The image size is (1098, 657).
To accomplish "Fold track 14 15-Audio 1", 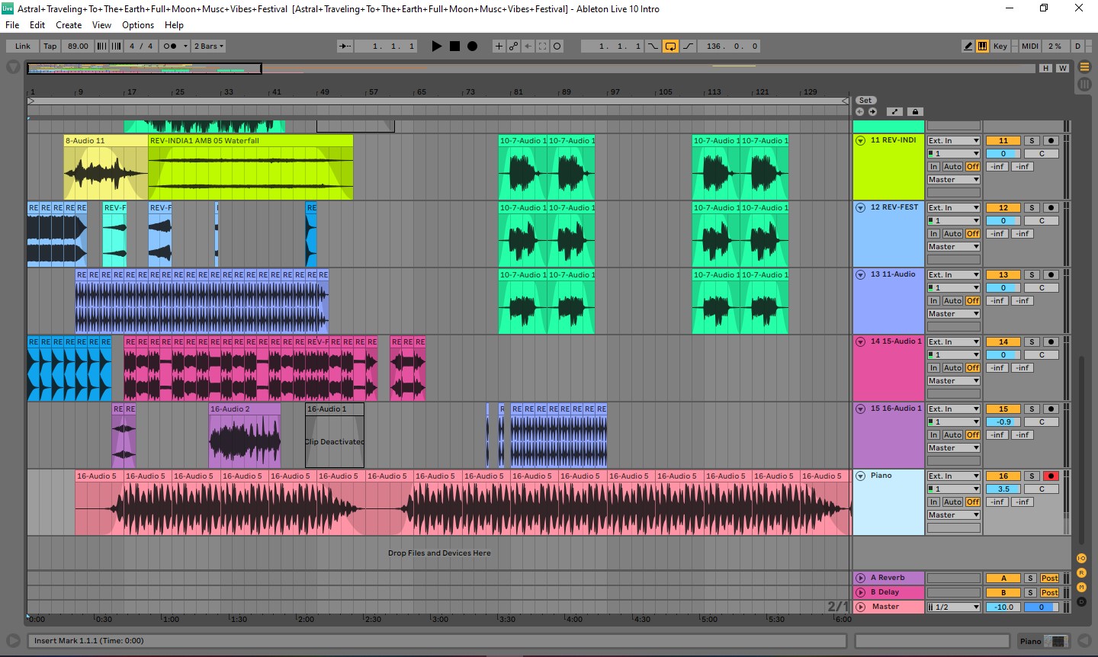I will 861,341.
